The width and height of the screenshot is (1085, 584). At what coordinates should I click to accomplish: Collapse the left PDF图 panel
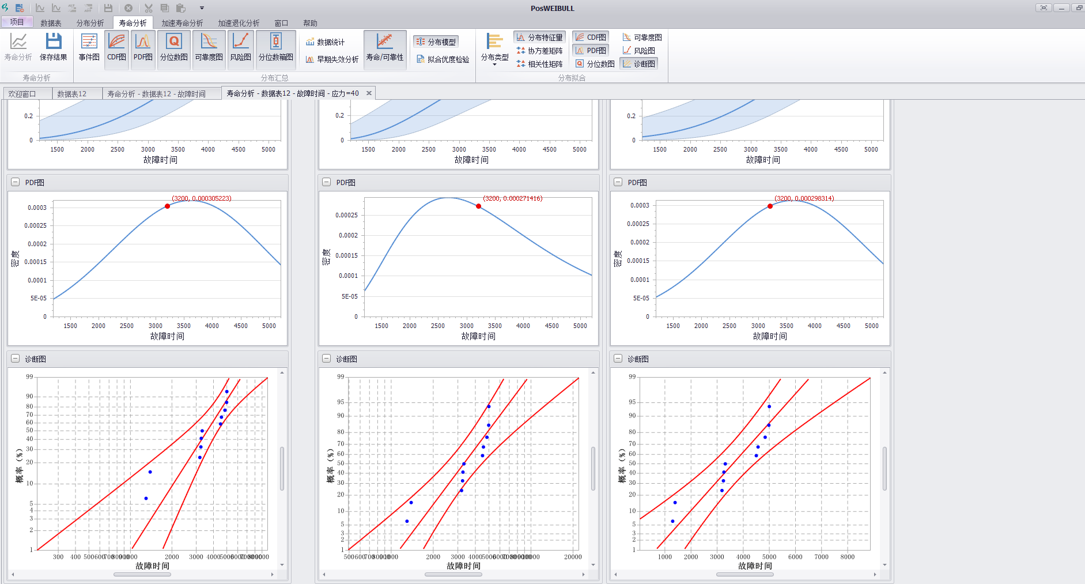(16, 182)
